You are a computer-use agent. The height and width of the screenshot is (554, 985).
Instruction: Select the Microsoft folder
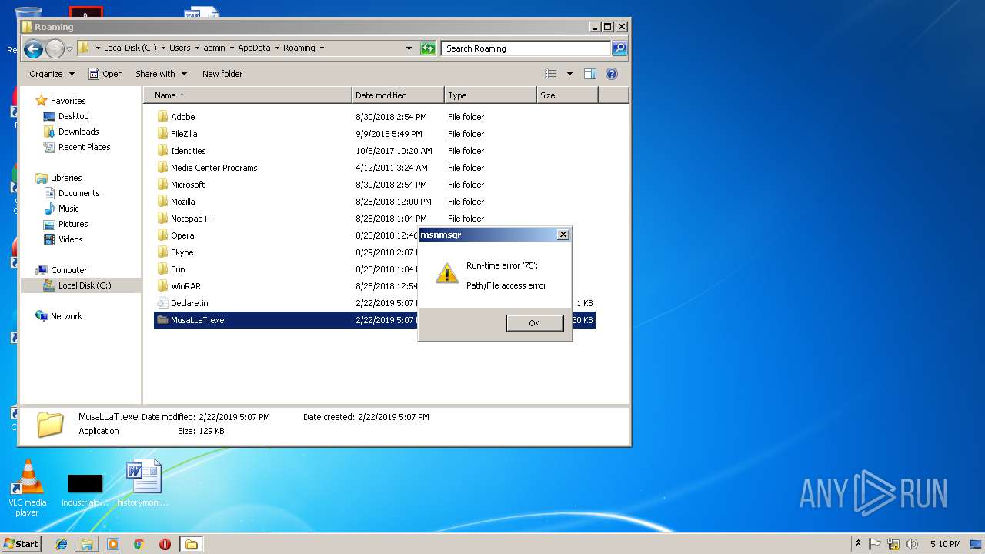coord(188,185)
